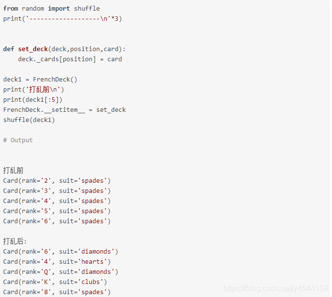Image resolution: width=332 pixels, height=297 pixels.
Task: Click the Card rank='8' spades output line
Action: (x=57, y=292)
